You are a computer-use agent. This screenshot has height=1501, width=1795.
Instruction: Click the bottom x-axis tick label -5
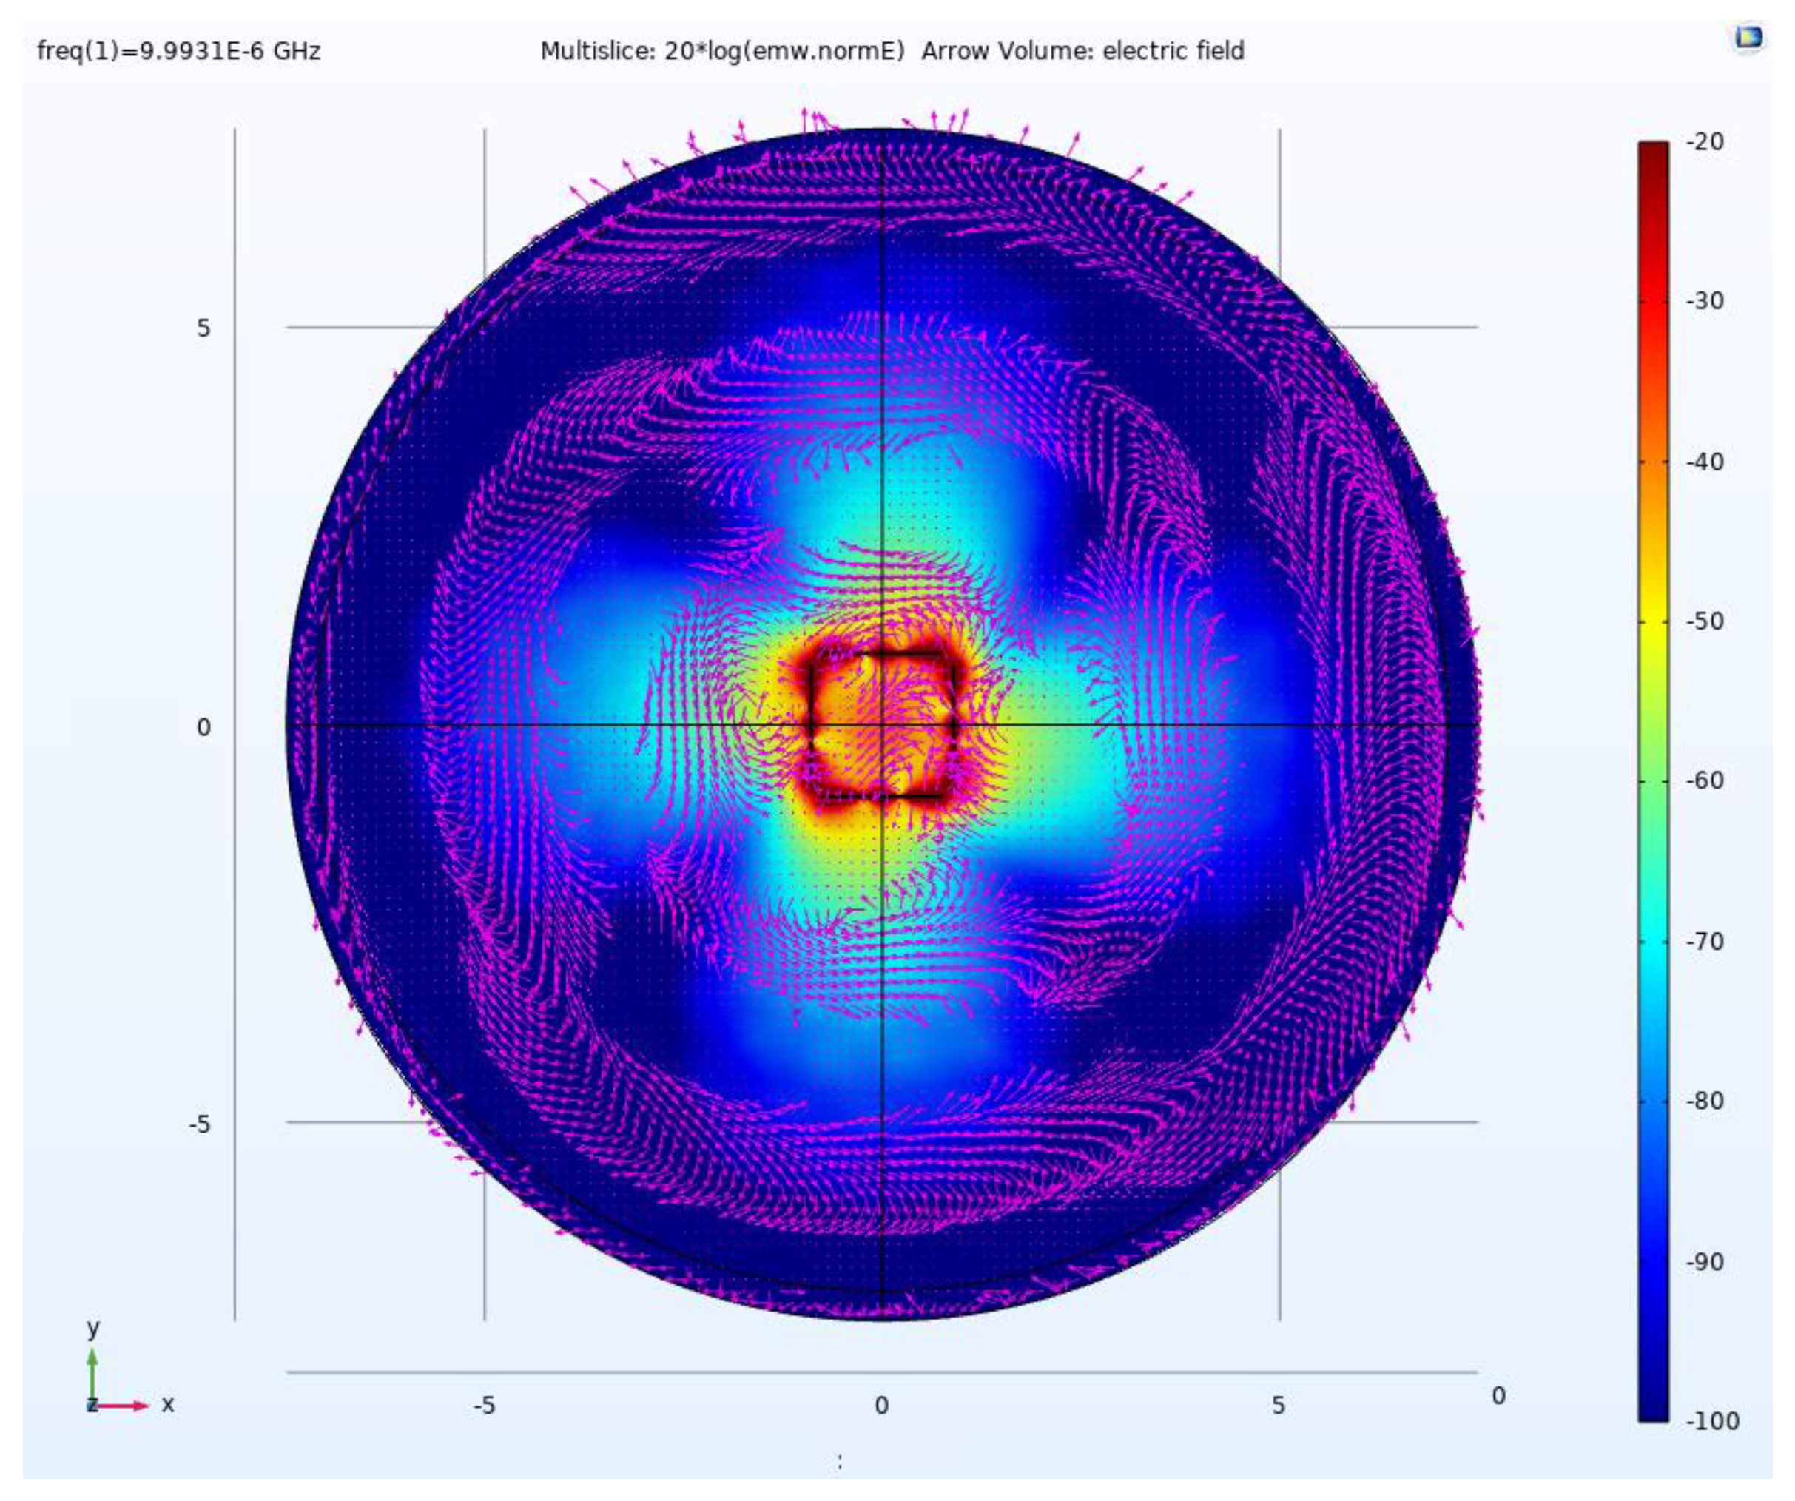484,1406
